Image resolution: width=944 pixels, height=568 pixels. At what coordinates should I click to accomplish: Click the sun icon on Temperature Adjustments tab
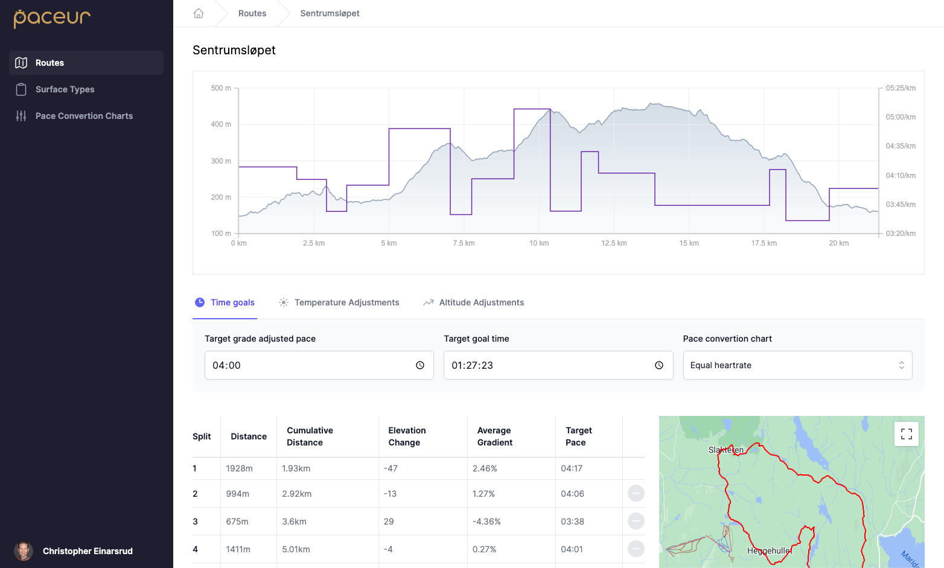[x=283, y=302]
